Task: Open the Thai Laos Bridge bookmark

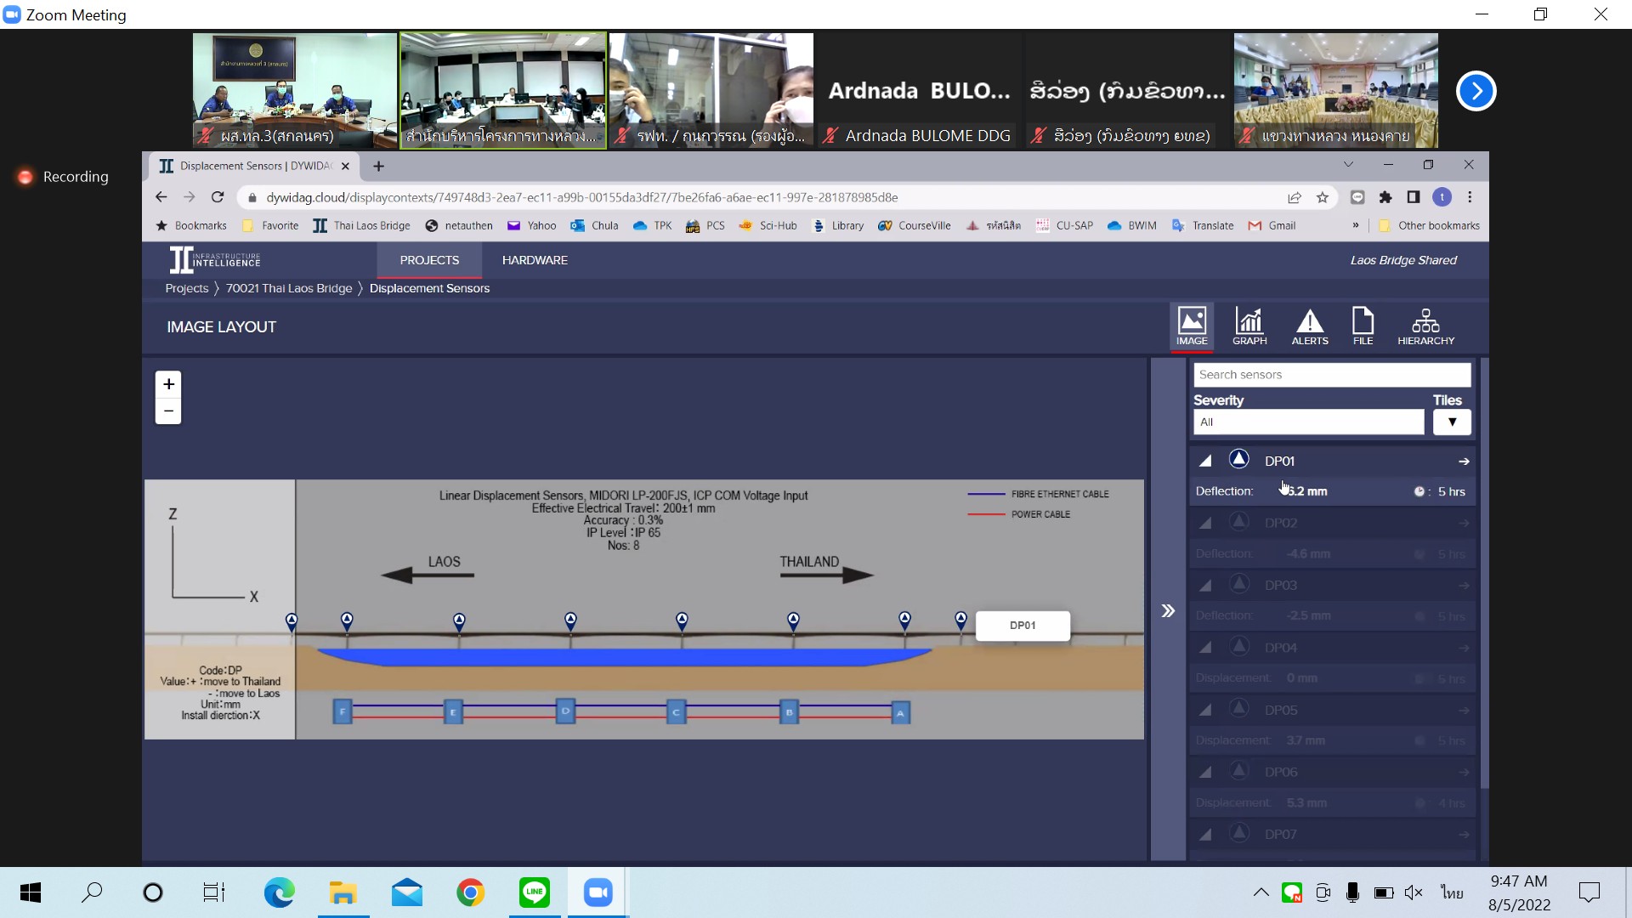Action: pos(361,225)
